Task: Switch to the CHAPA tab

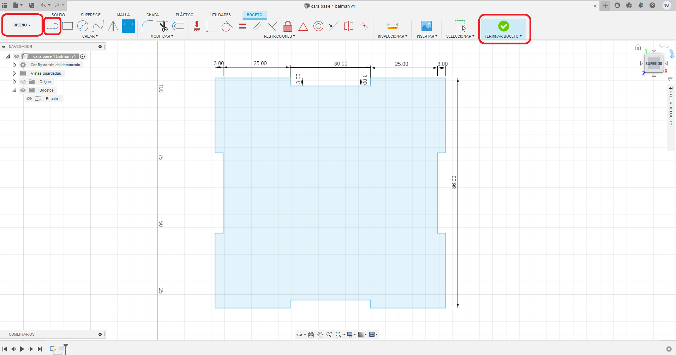Action: (x=152, y=15)
